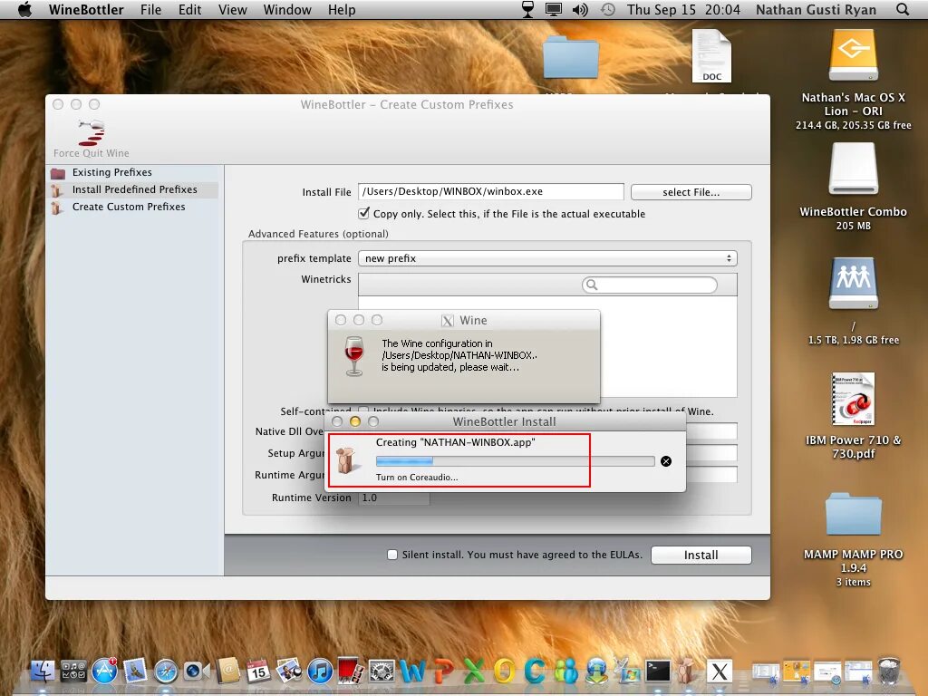The width and height of the screenshot is (928, 696).
Task: Open the File menu
Action: click(151, 10)
